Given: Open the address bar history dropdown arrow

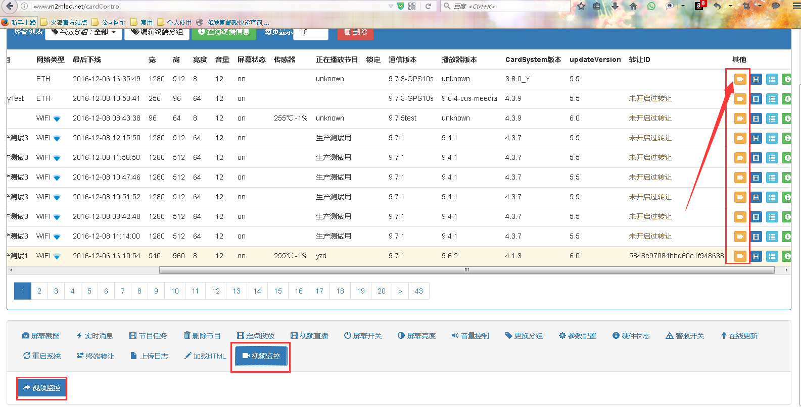Looking at the screenshot, I should (391, 6).
